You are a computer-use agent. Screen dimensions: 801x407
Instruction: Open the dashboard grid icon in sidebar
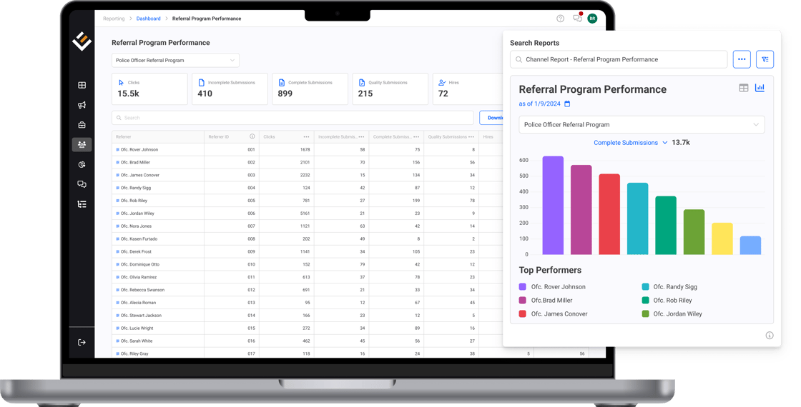click(x=82, y=85)
